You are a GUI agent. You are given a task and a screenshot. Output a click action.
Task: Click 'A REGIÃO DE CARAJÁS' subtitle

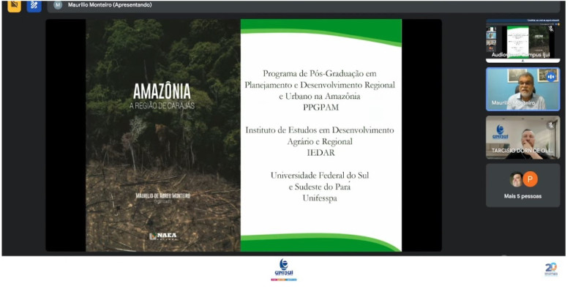pyautogui.click(x=162, y=106)
